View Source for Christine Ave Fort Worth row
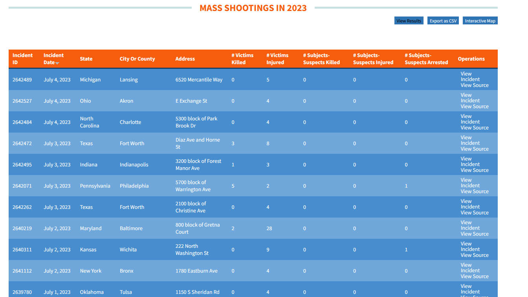 pos(475,213)
